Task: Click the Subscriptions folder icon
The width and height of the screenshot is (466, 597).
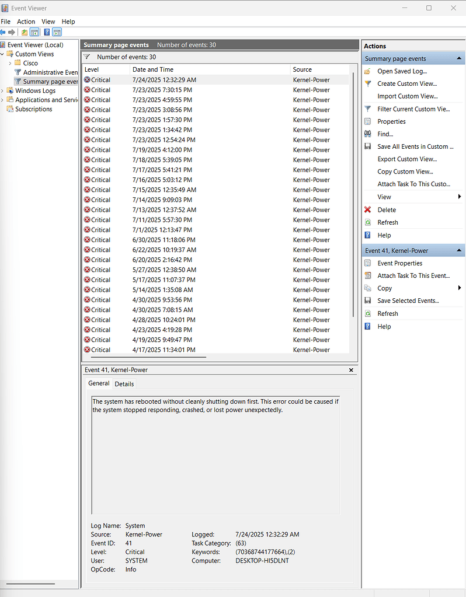Action: [10, 109]
